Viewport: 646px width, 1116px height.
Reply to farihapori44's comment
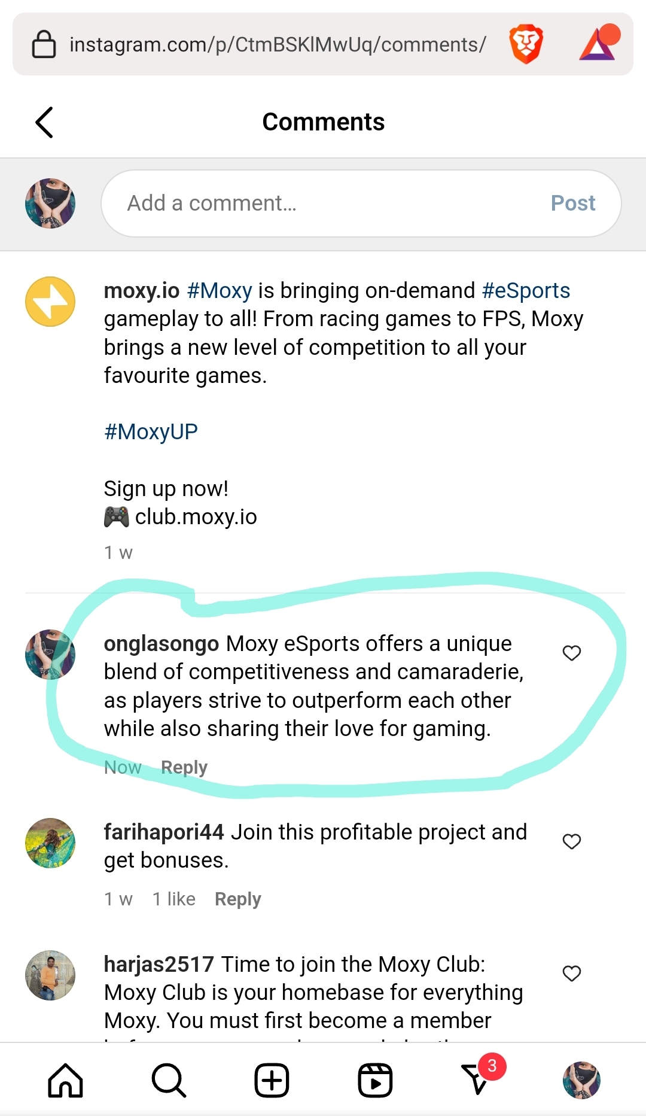[238, 899]
